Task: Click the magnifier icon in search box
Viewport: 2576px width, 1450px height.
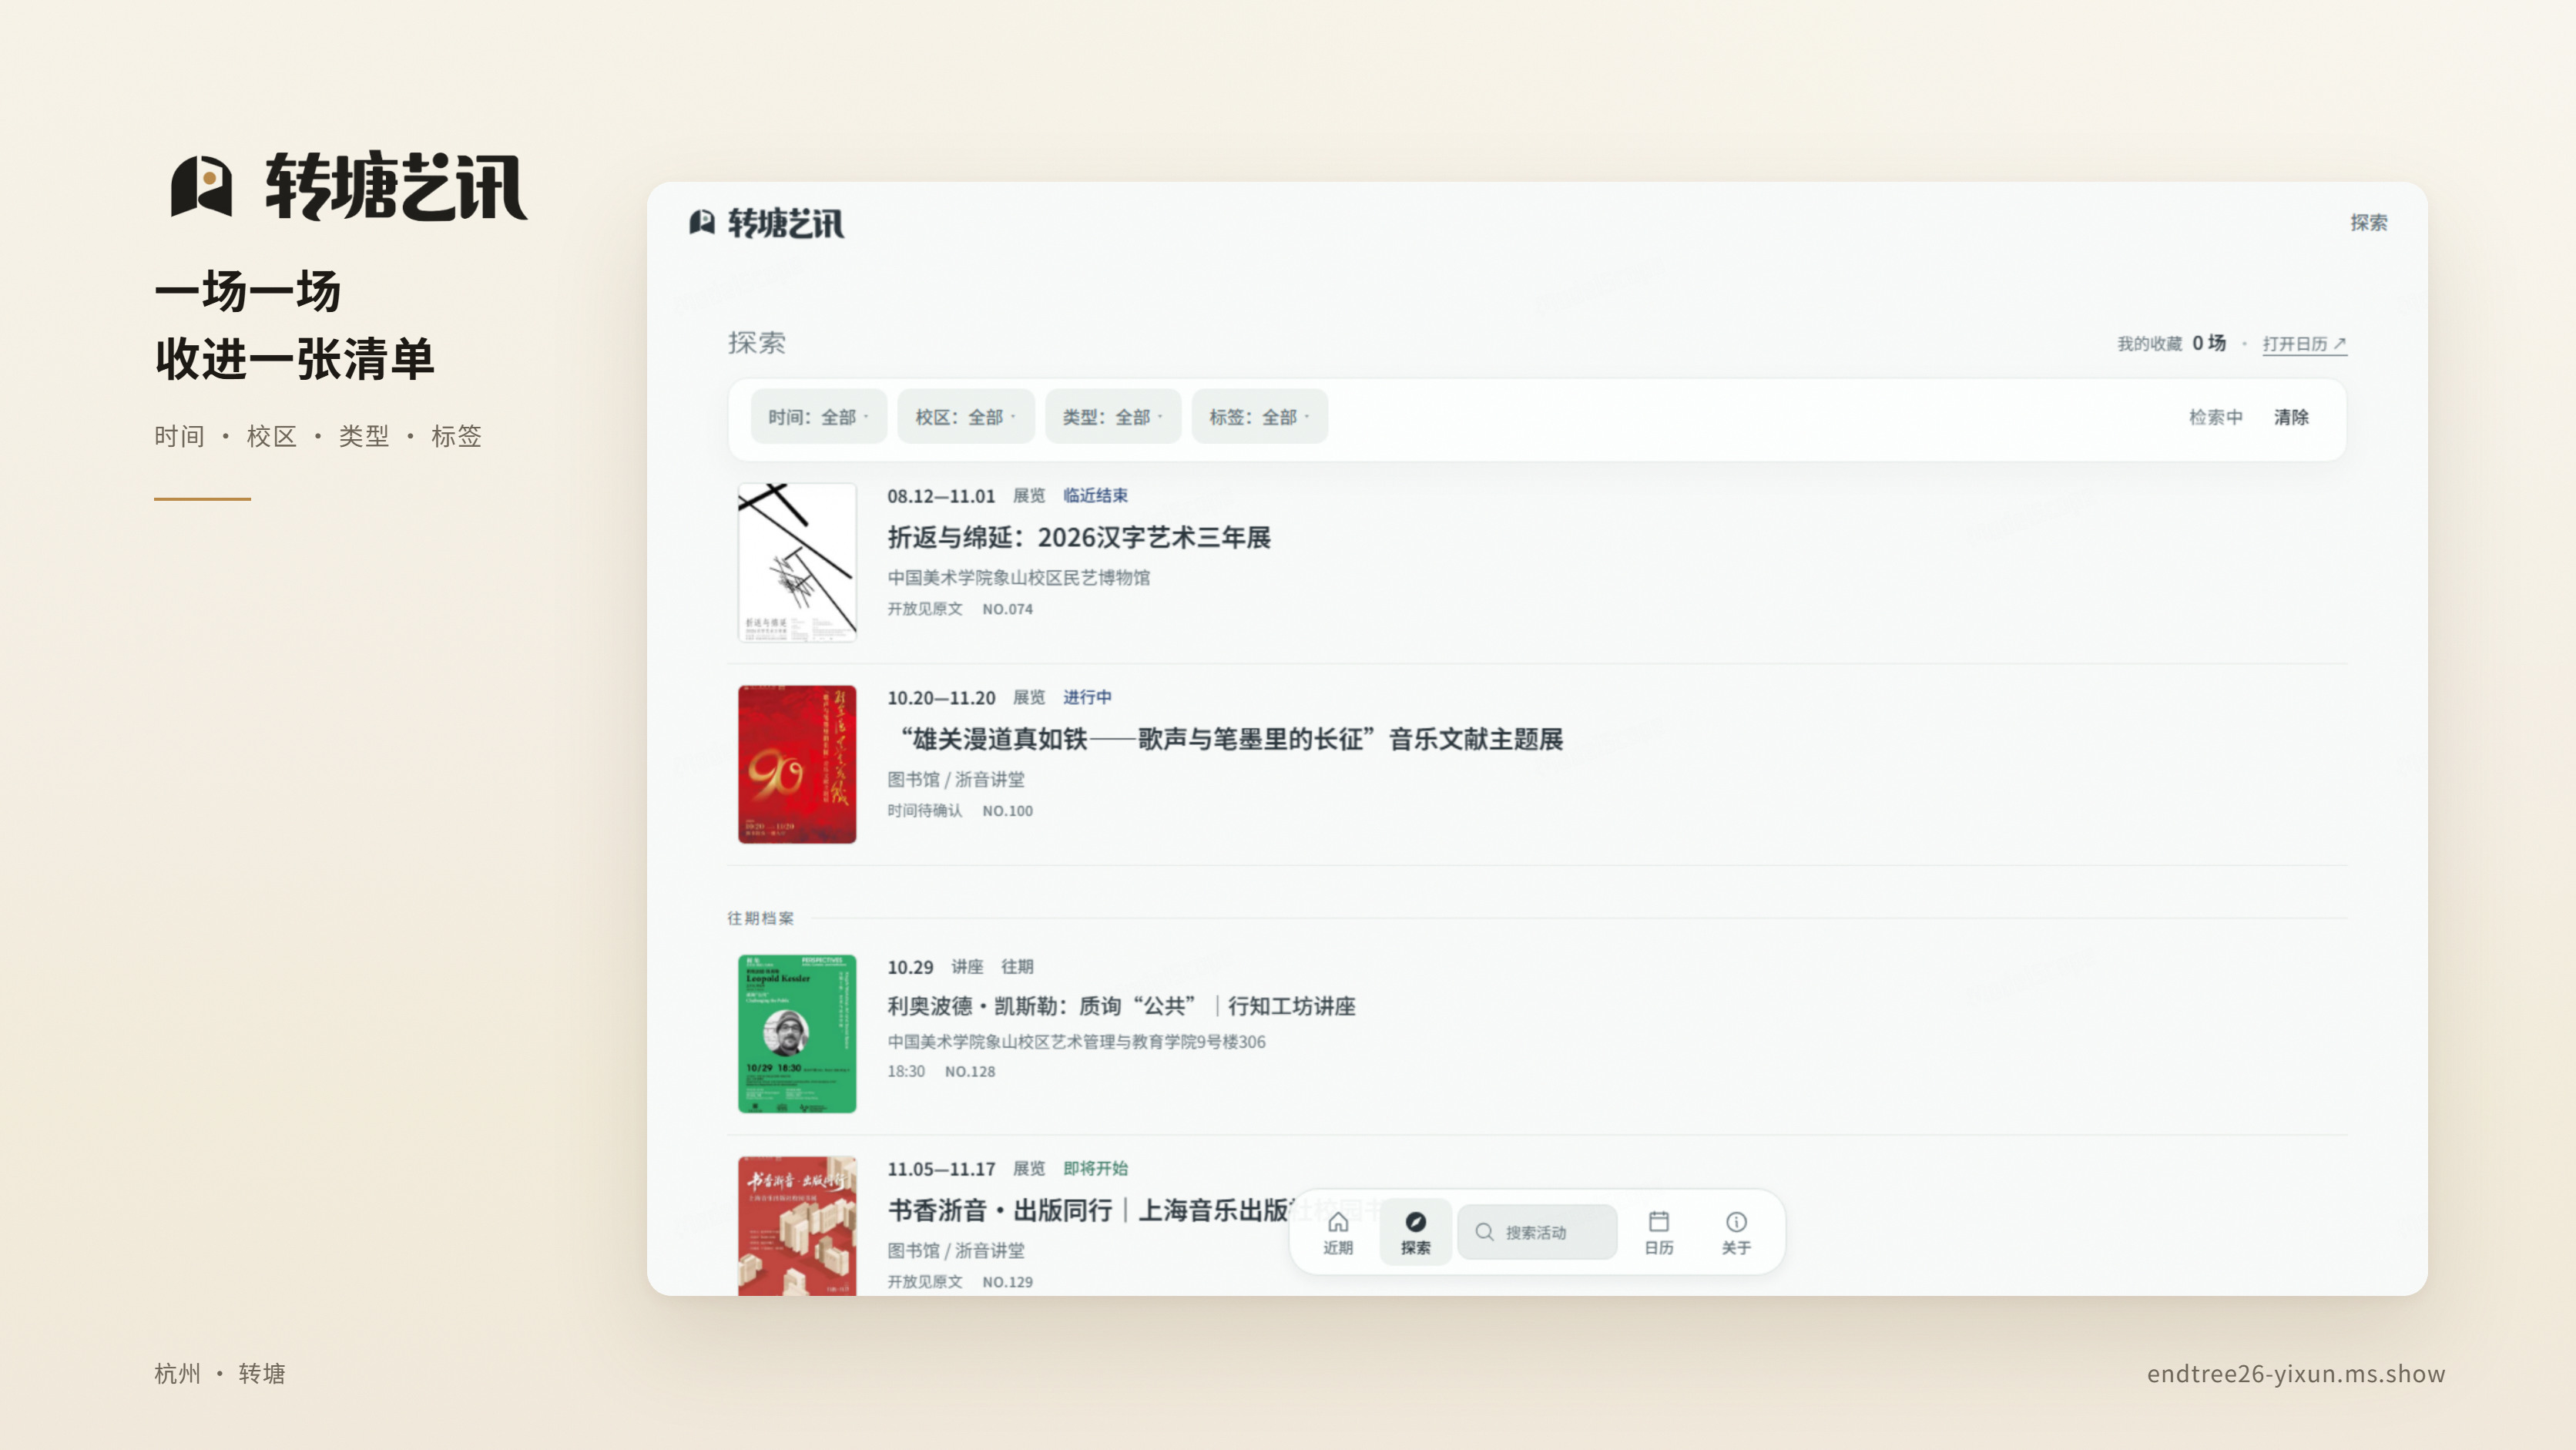Action: click(1484, 1232)
